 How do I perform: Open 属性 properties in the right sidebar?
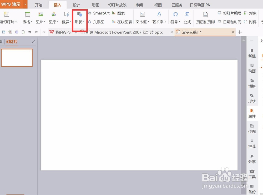coord(252,114)
